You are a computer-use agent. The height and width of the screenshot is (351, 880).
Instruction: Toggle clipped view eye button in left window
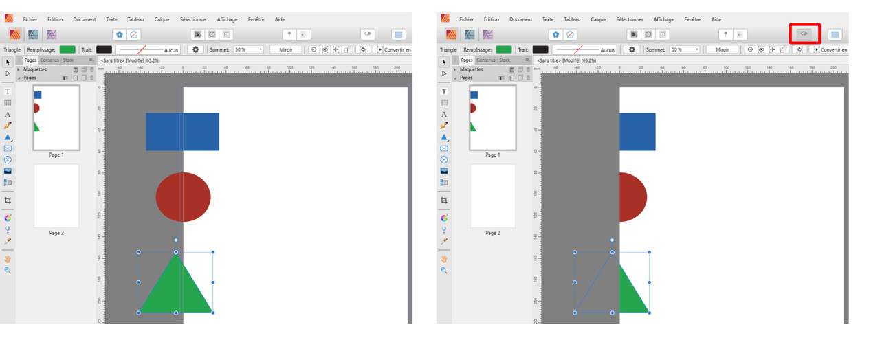368,34
